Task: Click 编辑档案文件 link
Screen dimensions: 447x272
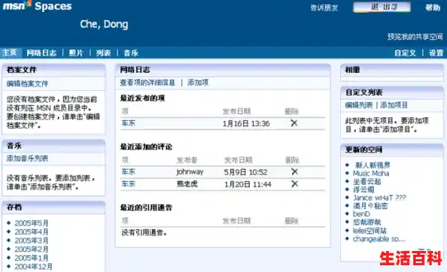Action: 27,83
